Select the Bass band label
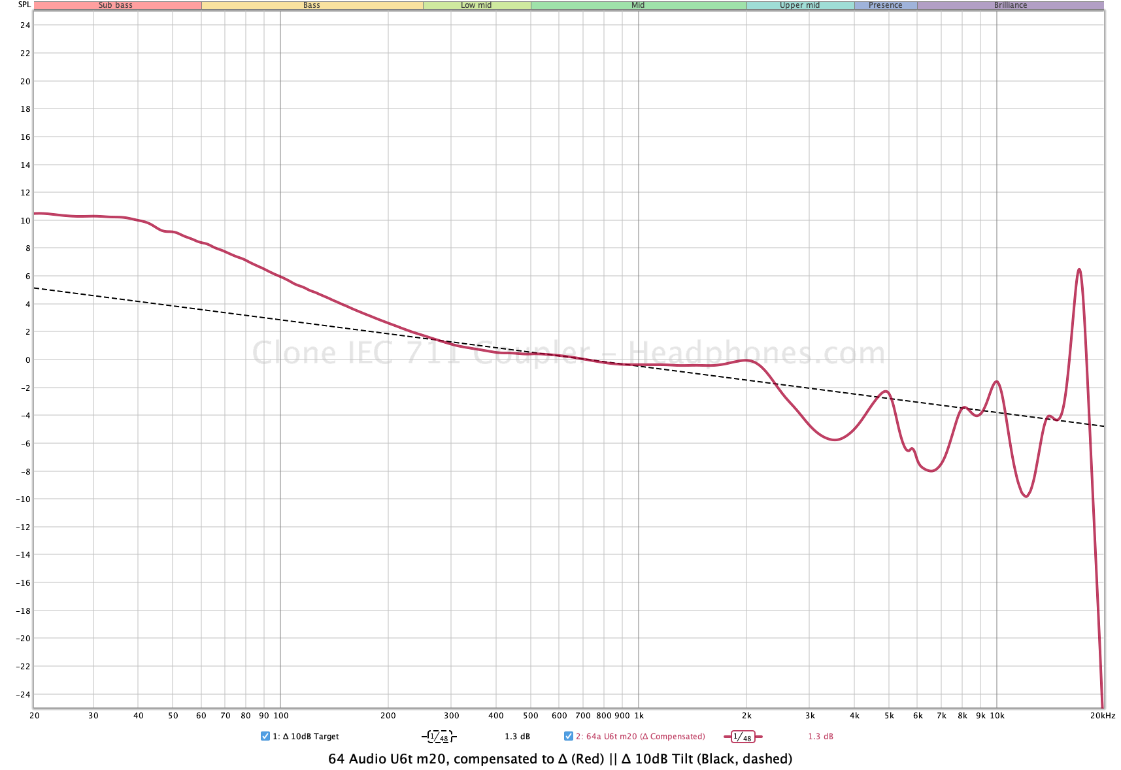Viewport: 1121px width, 770px height. point(312,5)
